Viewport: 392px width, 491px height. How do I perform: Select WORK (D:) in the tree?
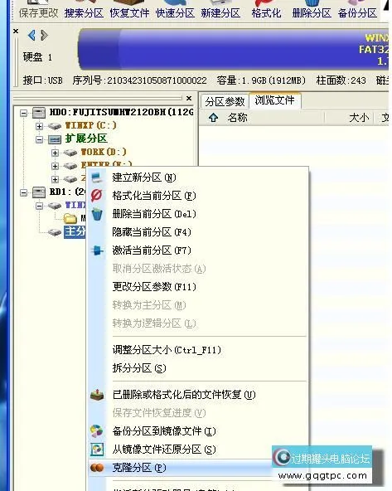pos(104,152)
